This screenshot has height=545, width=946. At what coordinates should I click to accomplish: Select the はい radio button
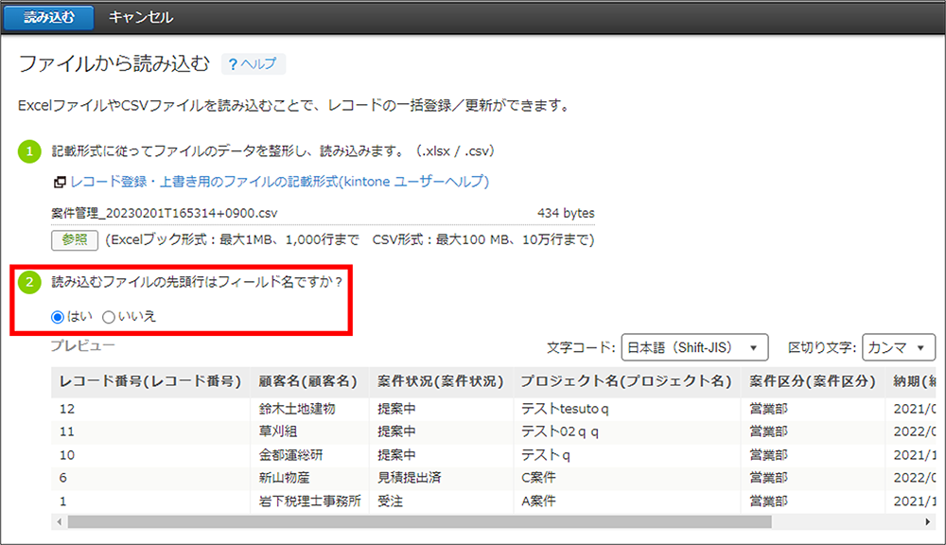tap(58, 317)
